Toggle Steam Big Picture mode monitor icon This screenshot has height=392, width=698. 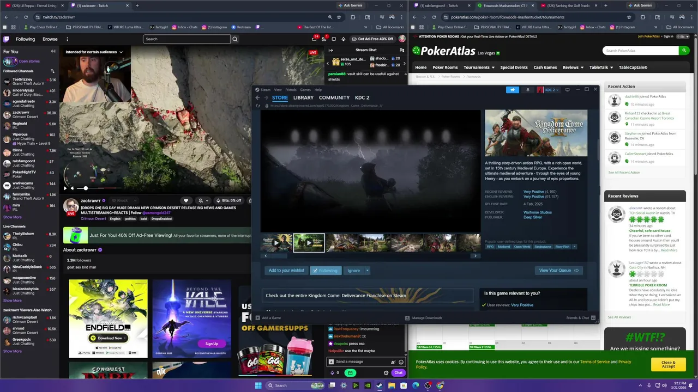[567, 90]
